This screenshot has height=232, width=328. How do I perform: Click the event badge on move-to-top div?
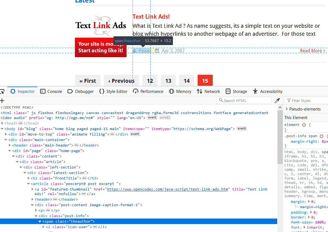(135, 134)
